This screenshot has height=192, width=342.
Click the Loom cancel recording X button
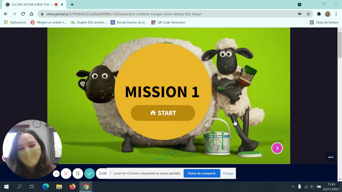(66, 174)
